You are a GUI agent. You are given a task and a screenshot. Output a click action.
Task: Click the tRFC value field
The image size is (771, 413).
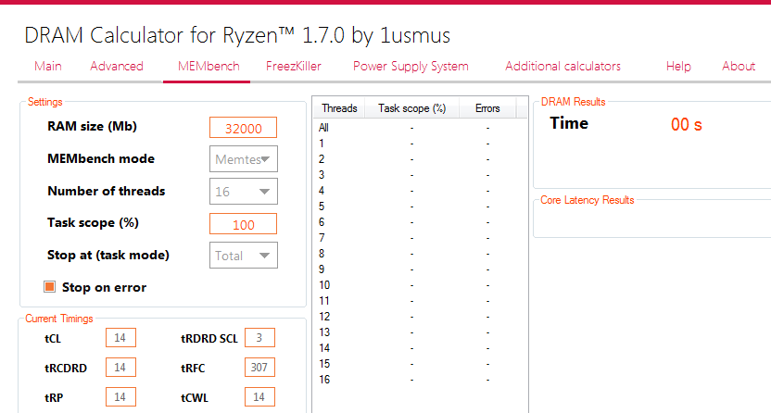259,368
